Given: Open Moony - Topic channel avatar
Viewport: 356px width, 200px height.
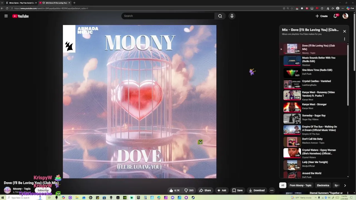Looking at the screenshot, I should click(x=8, y=190).
